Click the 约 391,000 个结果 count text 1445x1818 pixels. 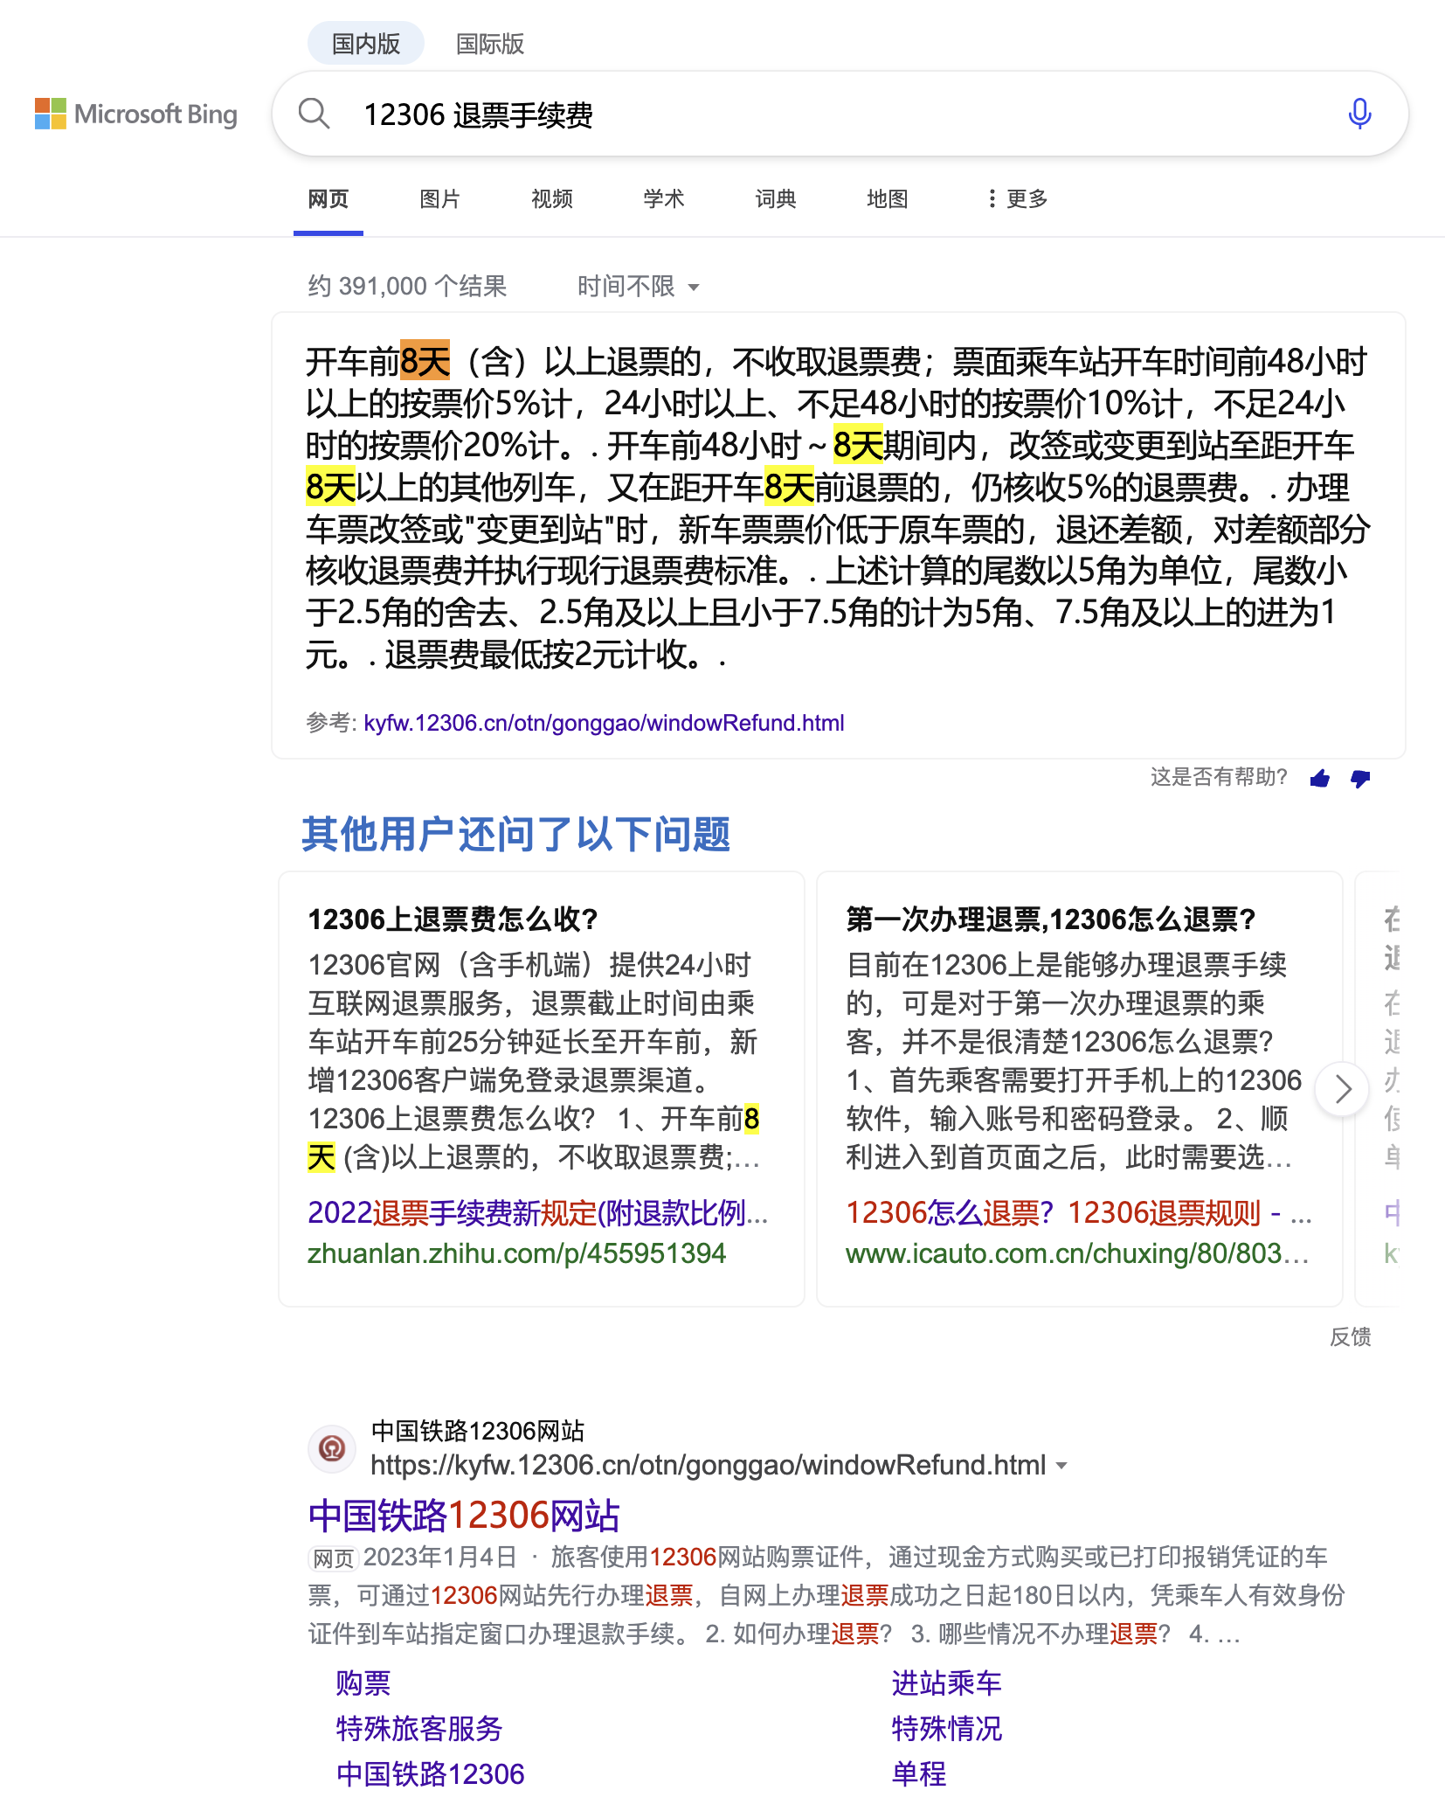tap(407, 287)
